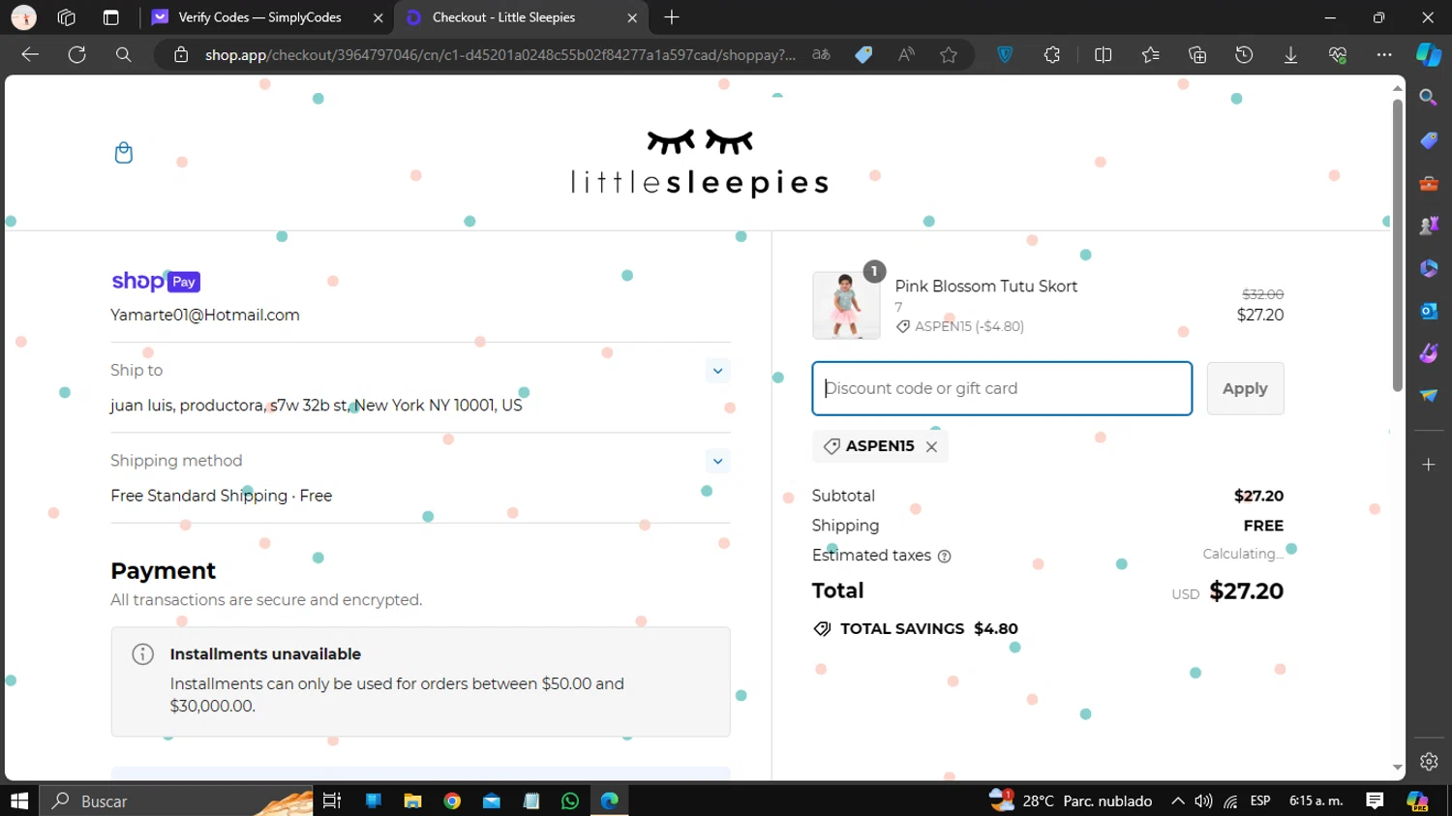This screenshot has width=1452, height=816.
Task: Click the Buscar taskbar search box
Action: [x=177, y=801]
